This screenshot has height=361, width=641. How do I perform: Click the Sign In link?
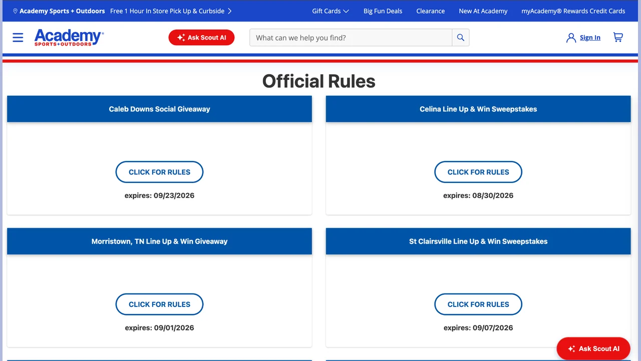tap(590, 38)
